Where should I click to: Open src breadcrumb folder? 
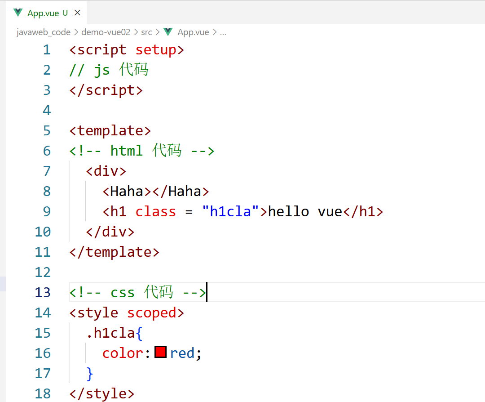[146, 32]
